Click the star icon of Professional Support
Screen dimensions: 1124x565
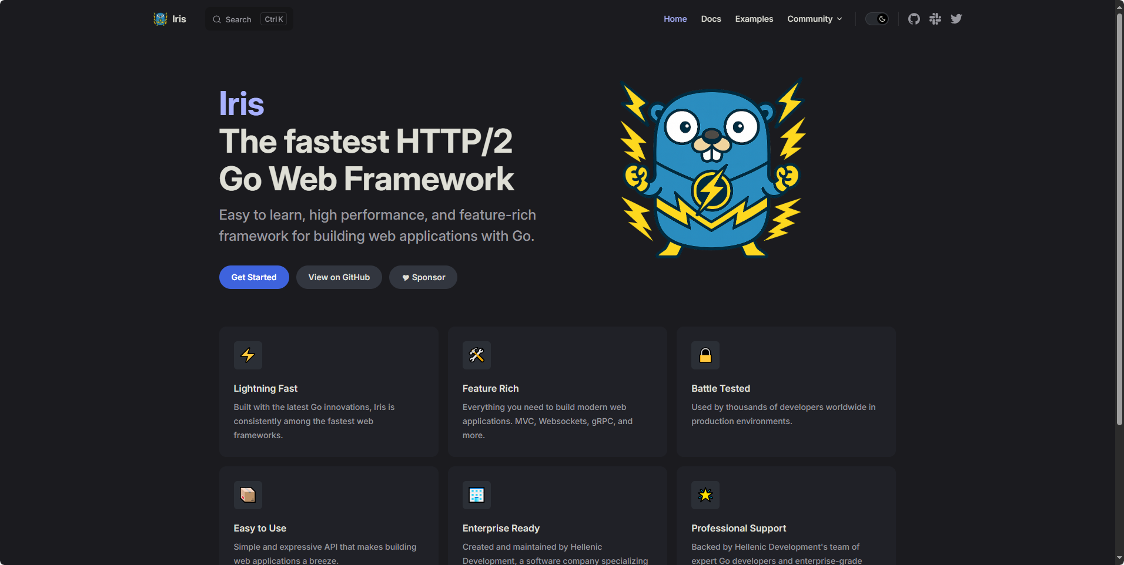coord(705,495)
